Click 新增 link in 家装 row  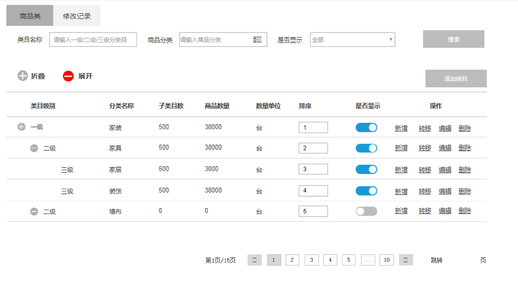[401, 128]
